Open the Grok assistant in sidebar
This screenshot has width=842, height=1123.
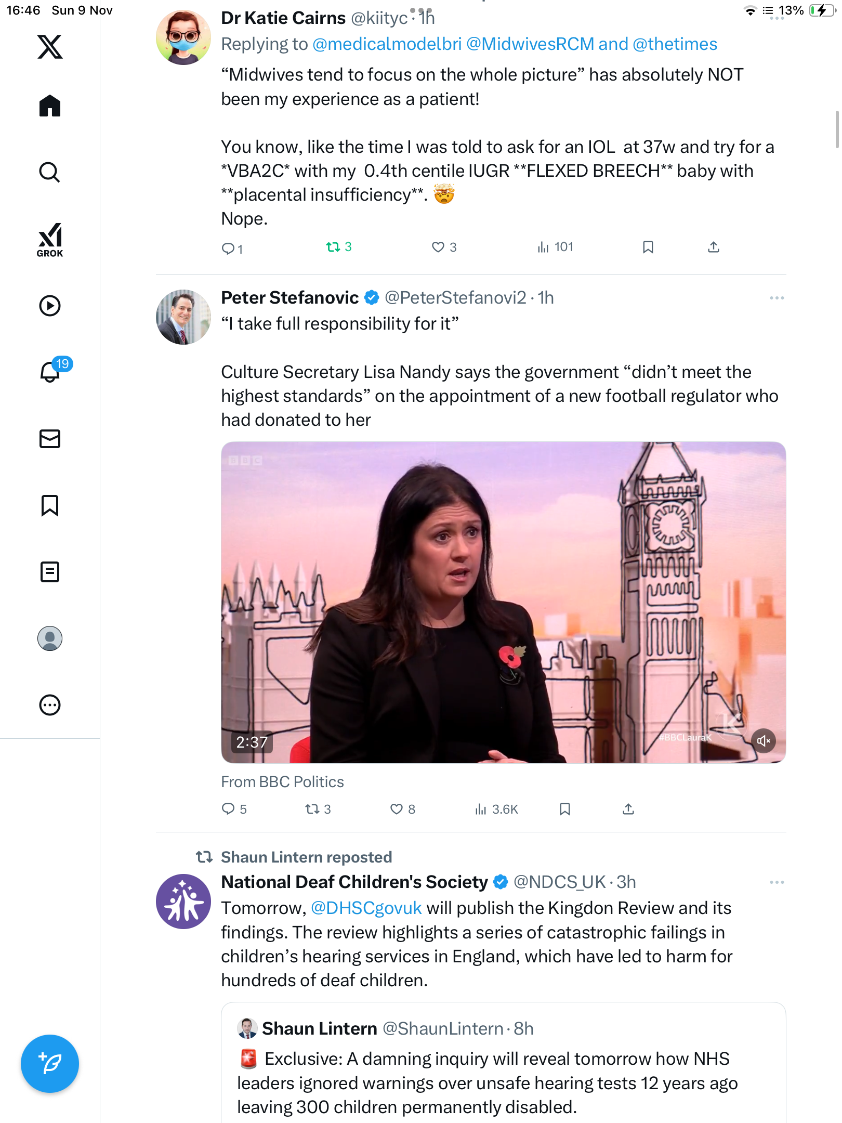pos(50,240)
